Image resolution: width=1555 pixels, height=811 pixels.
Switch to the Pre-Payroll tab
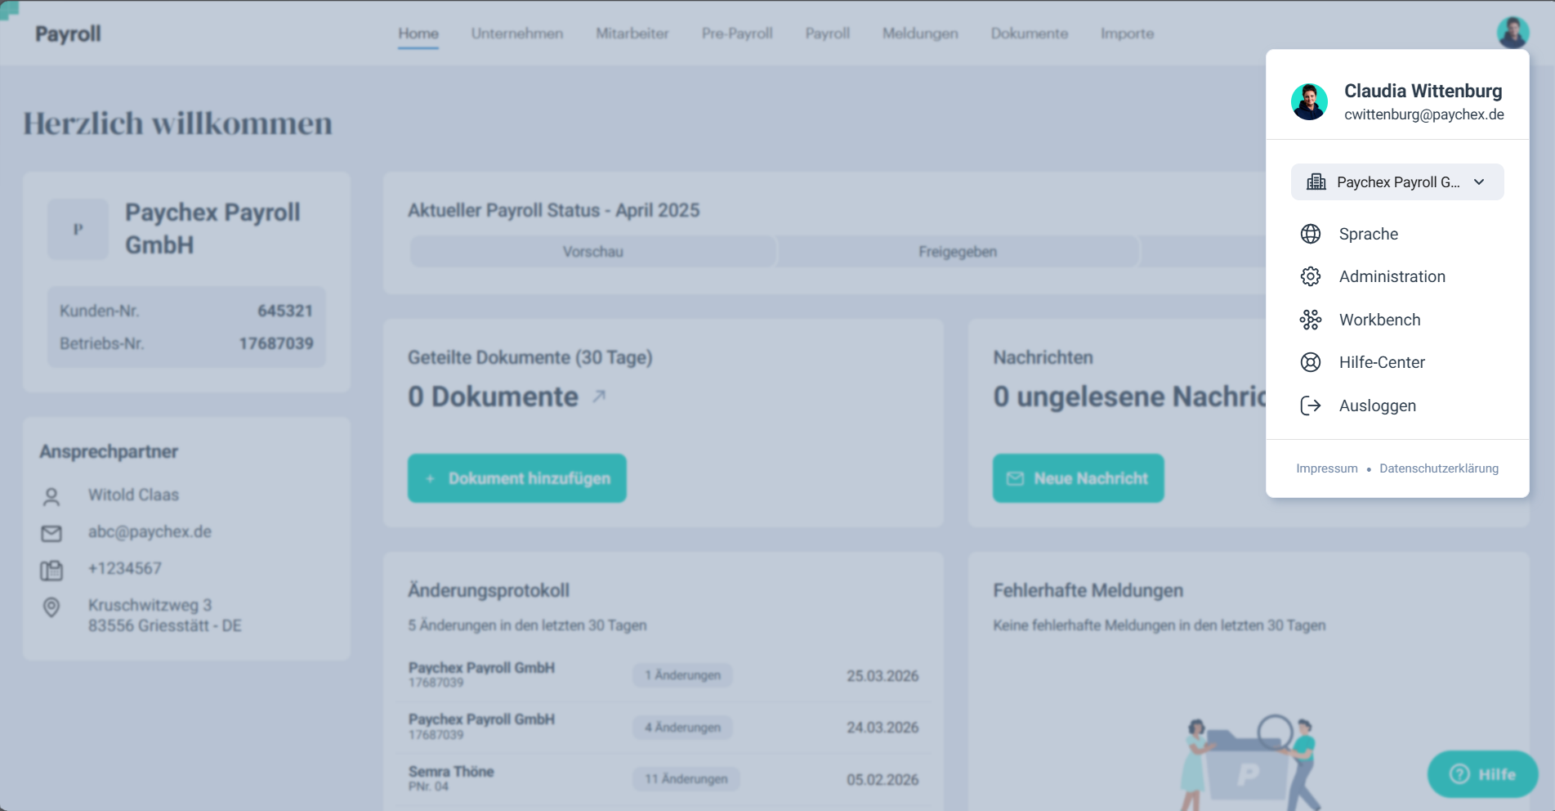click(736, 34)
